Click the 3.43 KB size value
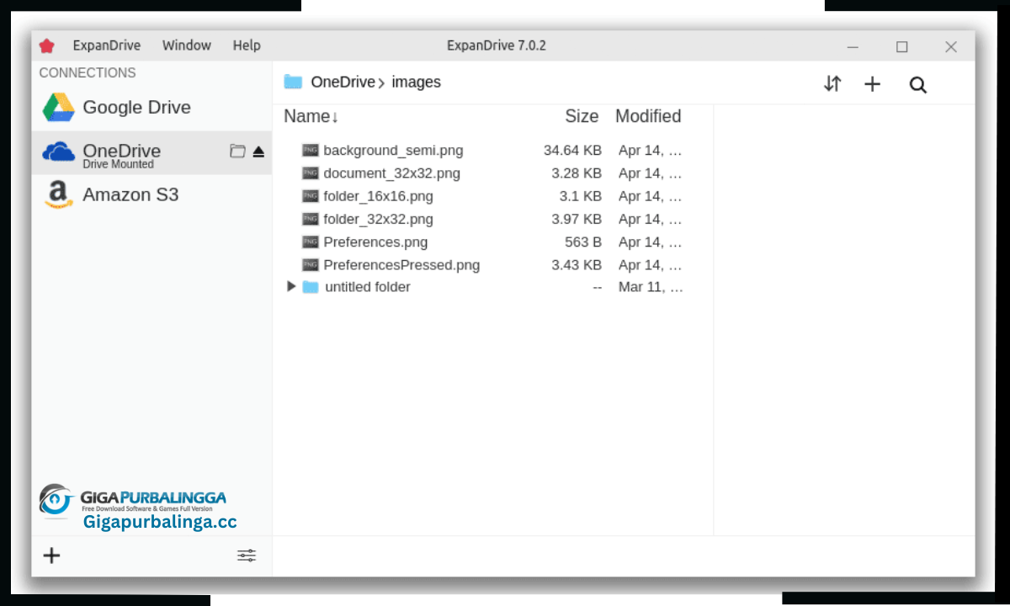Screen dimensions: 1010x606 click(577, 264)
